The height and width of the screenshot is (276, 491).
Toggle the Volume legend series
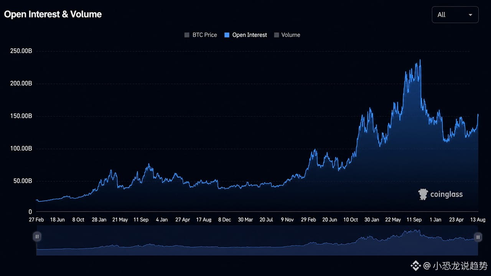point(287,35)
